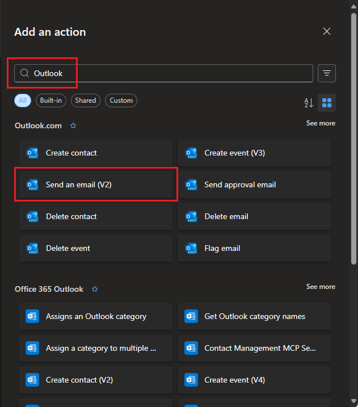Viewport: 358px width, 407px height.
Task: Choose Get Outlook category names action
Action: [x=254, y=316]
